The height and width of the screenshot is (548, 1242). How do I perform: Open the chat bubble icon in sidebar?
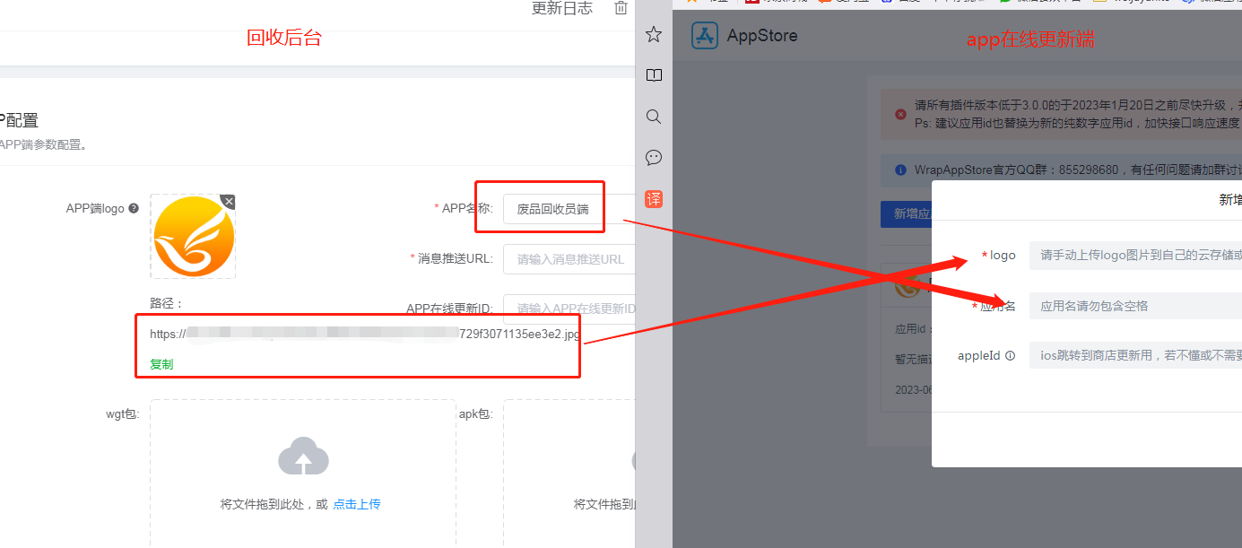click(654, 158)
